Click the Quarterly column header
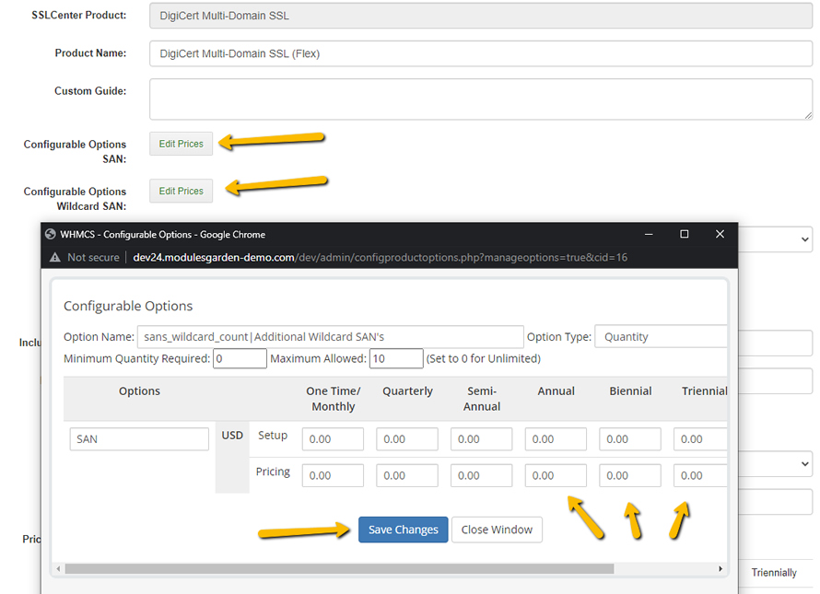The height and width of the screenshot is (594, 820). [x=407, y=391]
